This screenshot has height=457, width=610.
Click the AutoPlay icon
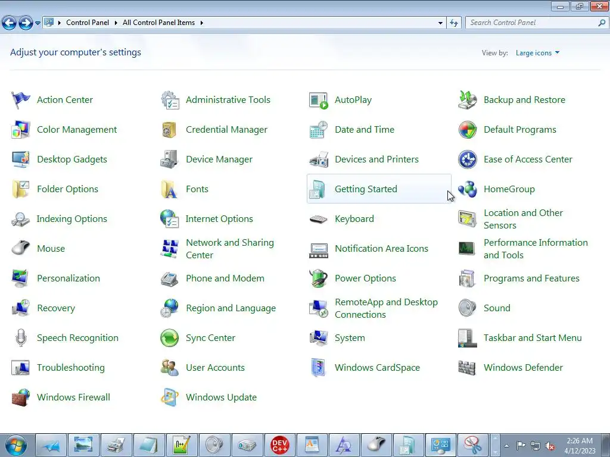[319, 100]
